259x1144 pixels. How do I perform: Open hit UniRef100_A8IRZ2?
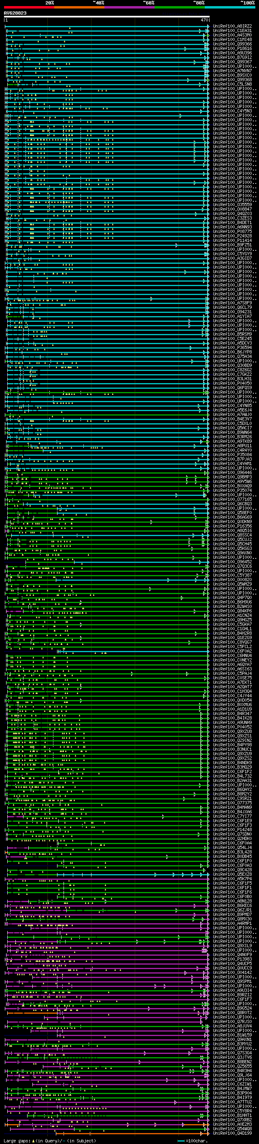pos(232,26)
